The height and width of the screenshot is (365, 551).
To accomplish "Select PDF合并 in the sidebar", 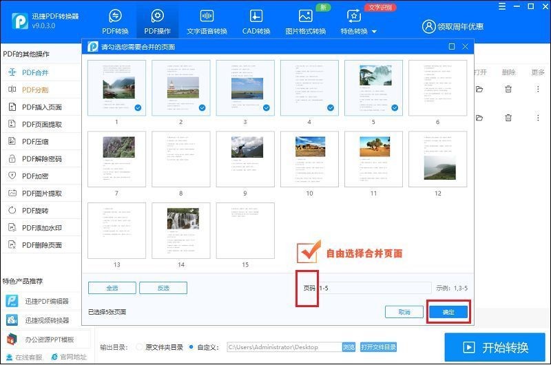I will pyautogui.click(x=41, y=72).
